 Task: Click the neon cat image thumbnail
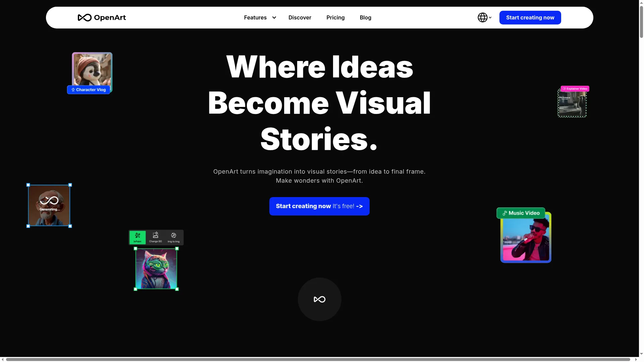tap(156, 269)
